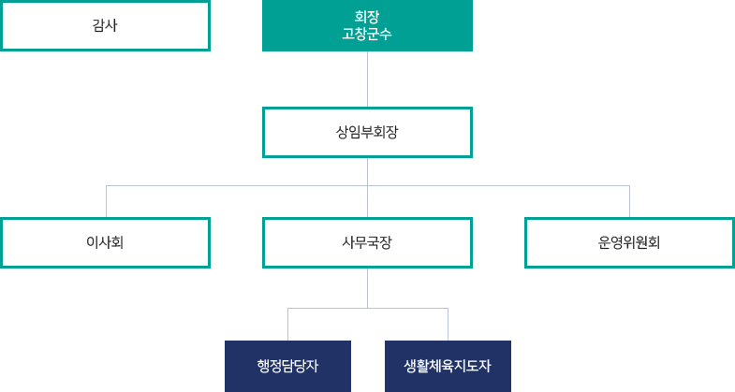The height and width of the screenshot is (392, 735).
Task: Open the 이사회 node
Action: point(105,242)
